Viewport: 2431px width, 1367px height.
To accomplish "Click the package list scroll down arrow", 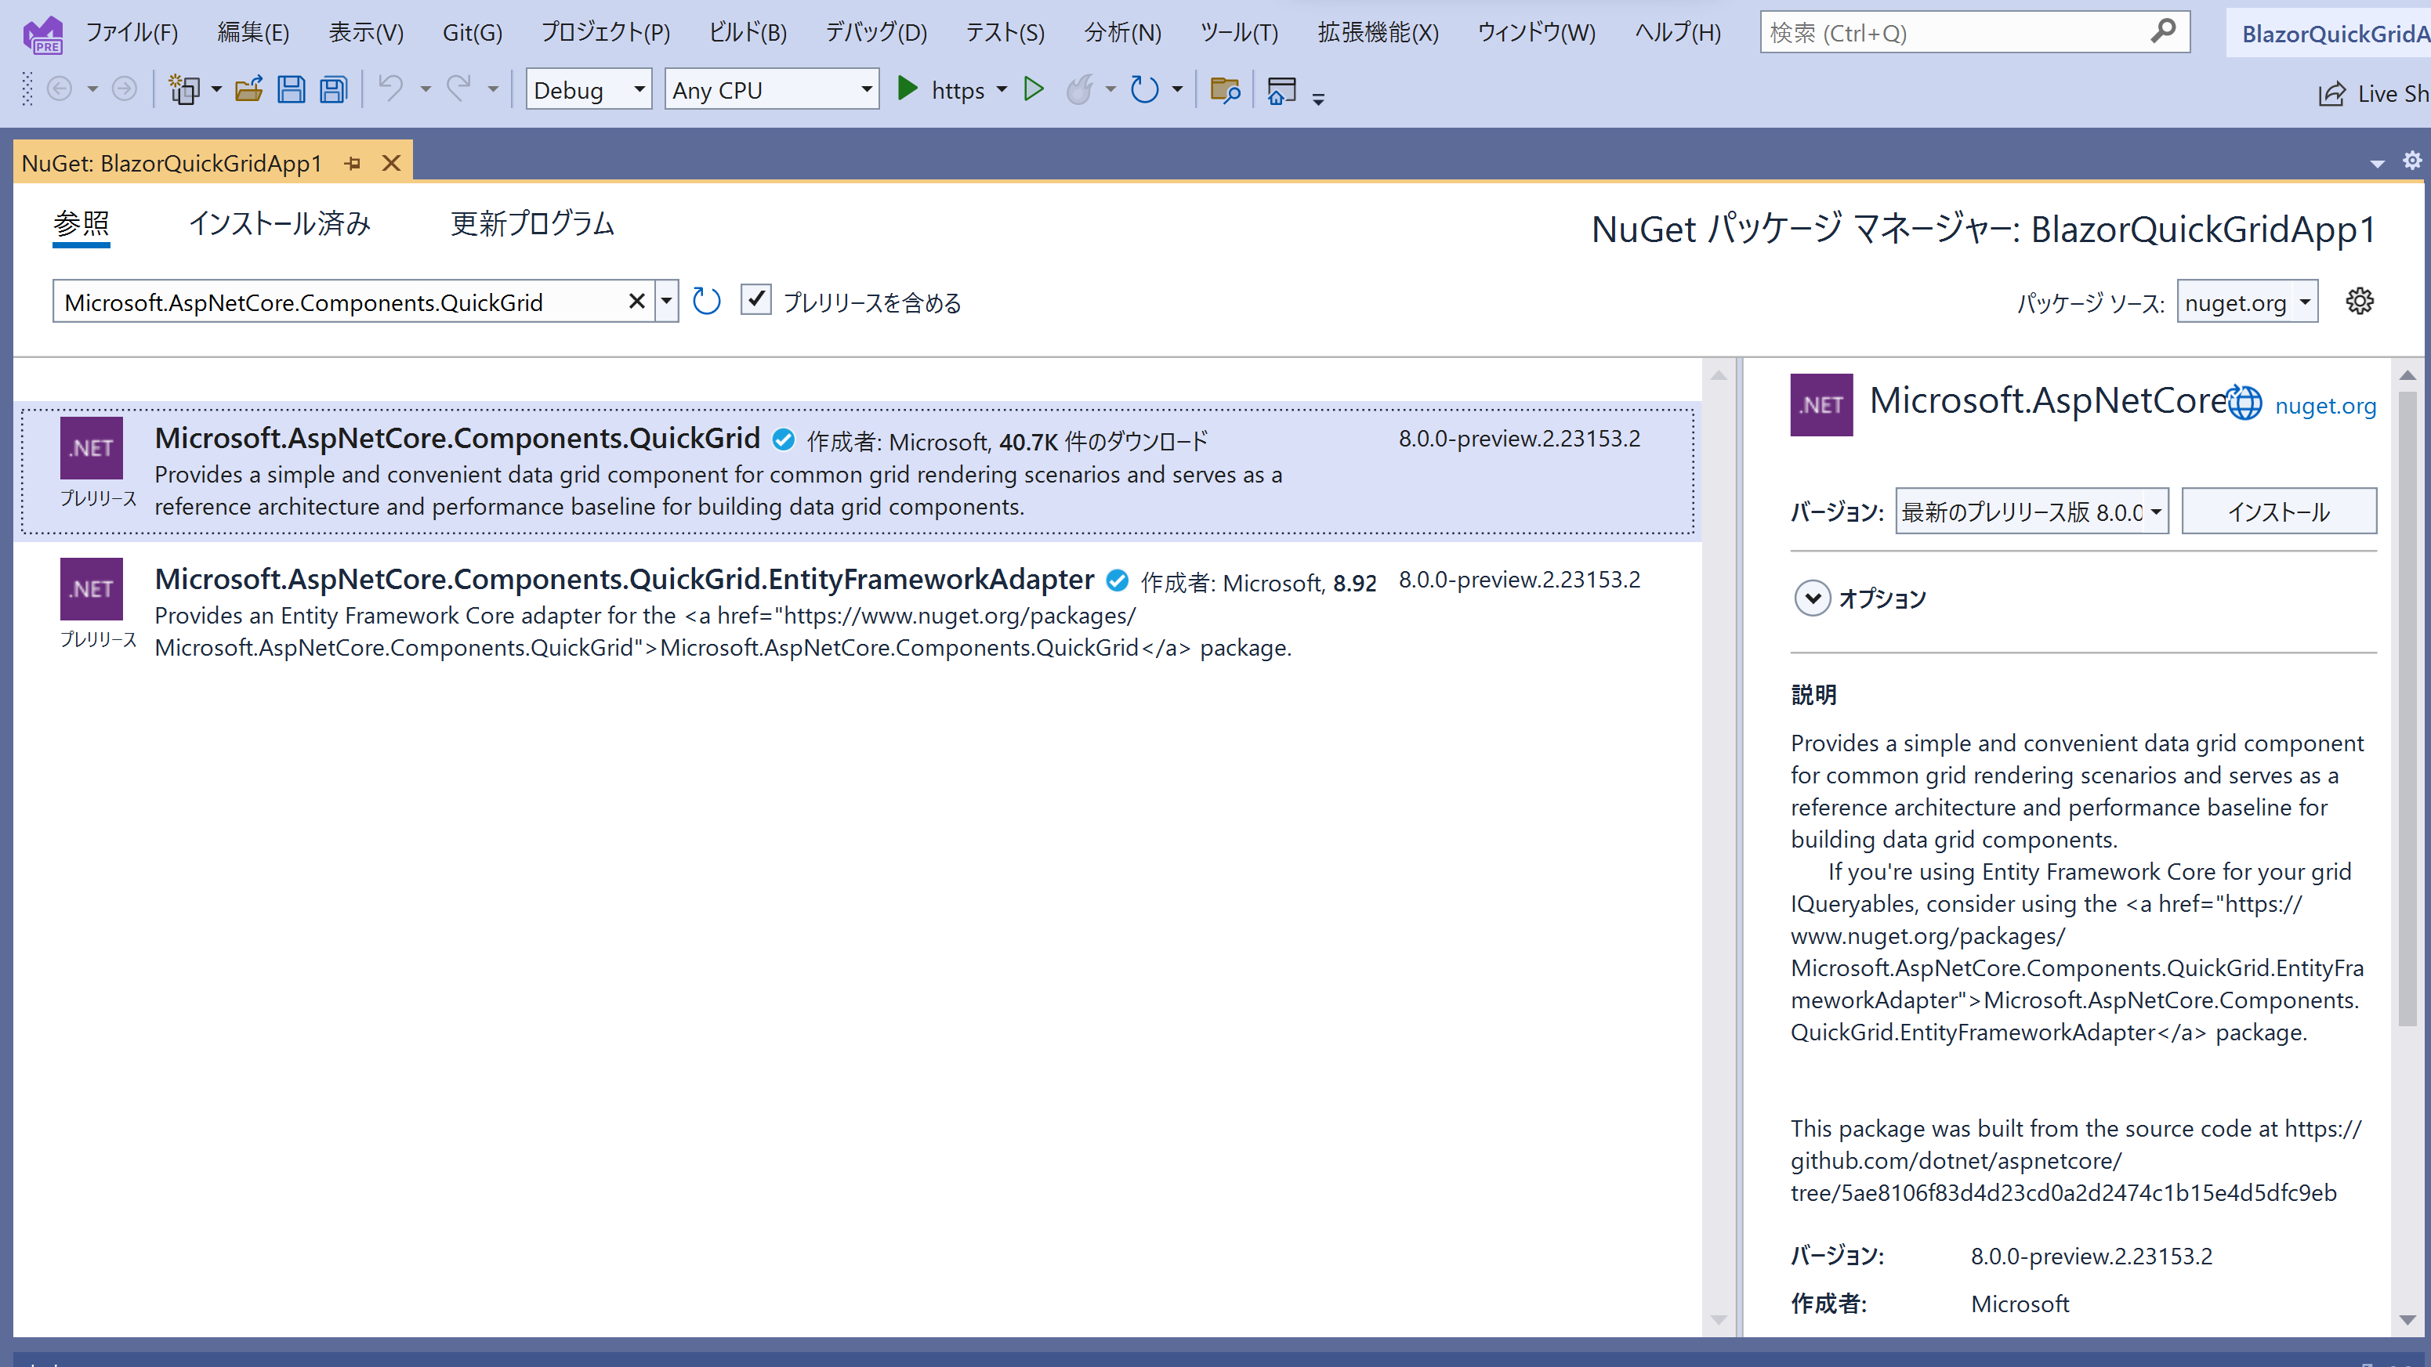I will pos(1719,1319).
